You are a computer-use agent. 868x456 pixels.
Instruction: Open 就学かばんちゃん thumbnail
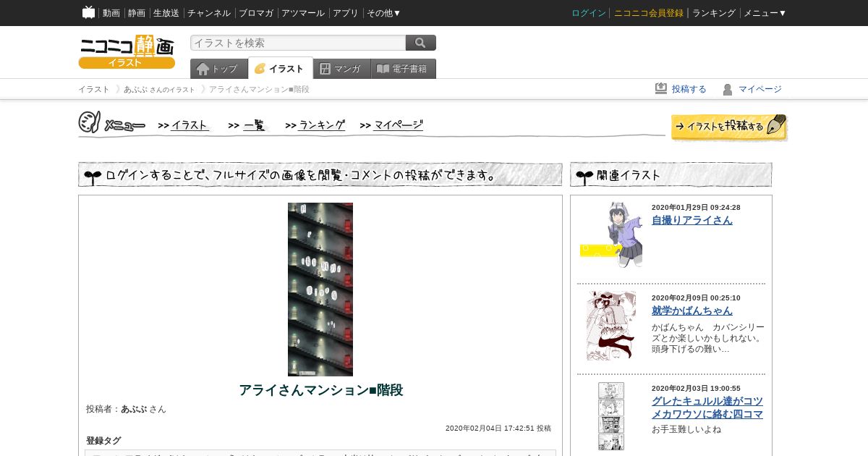[611, 325]
